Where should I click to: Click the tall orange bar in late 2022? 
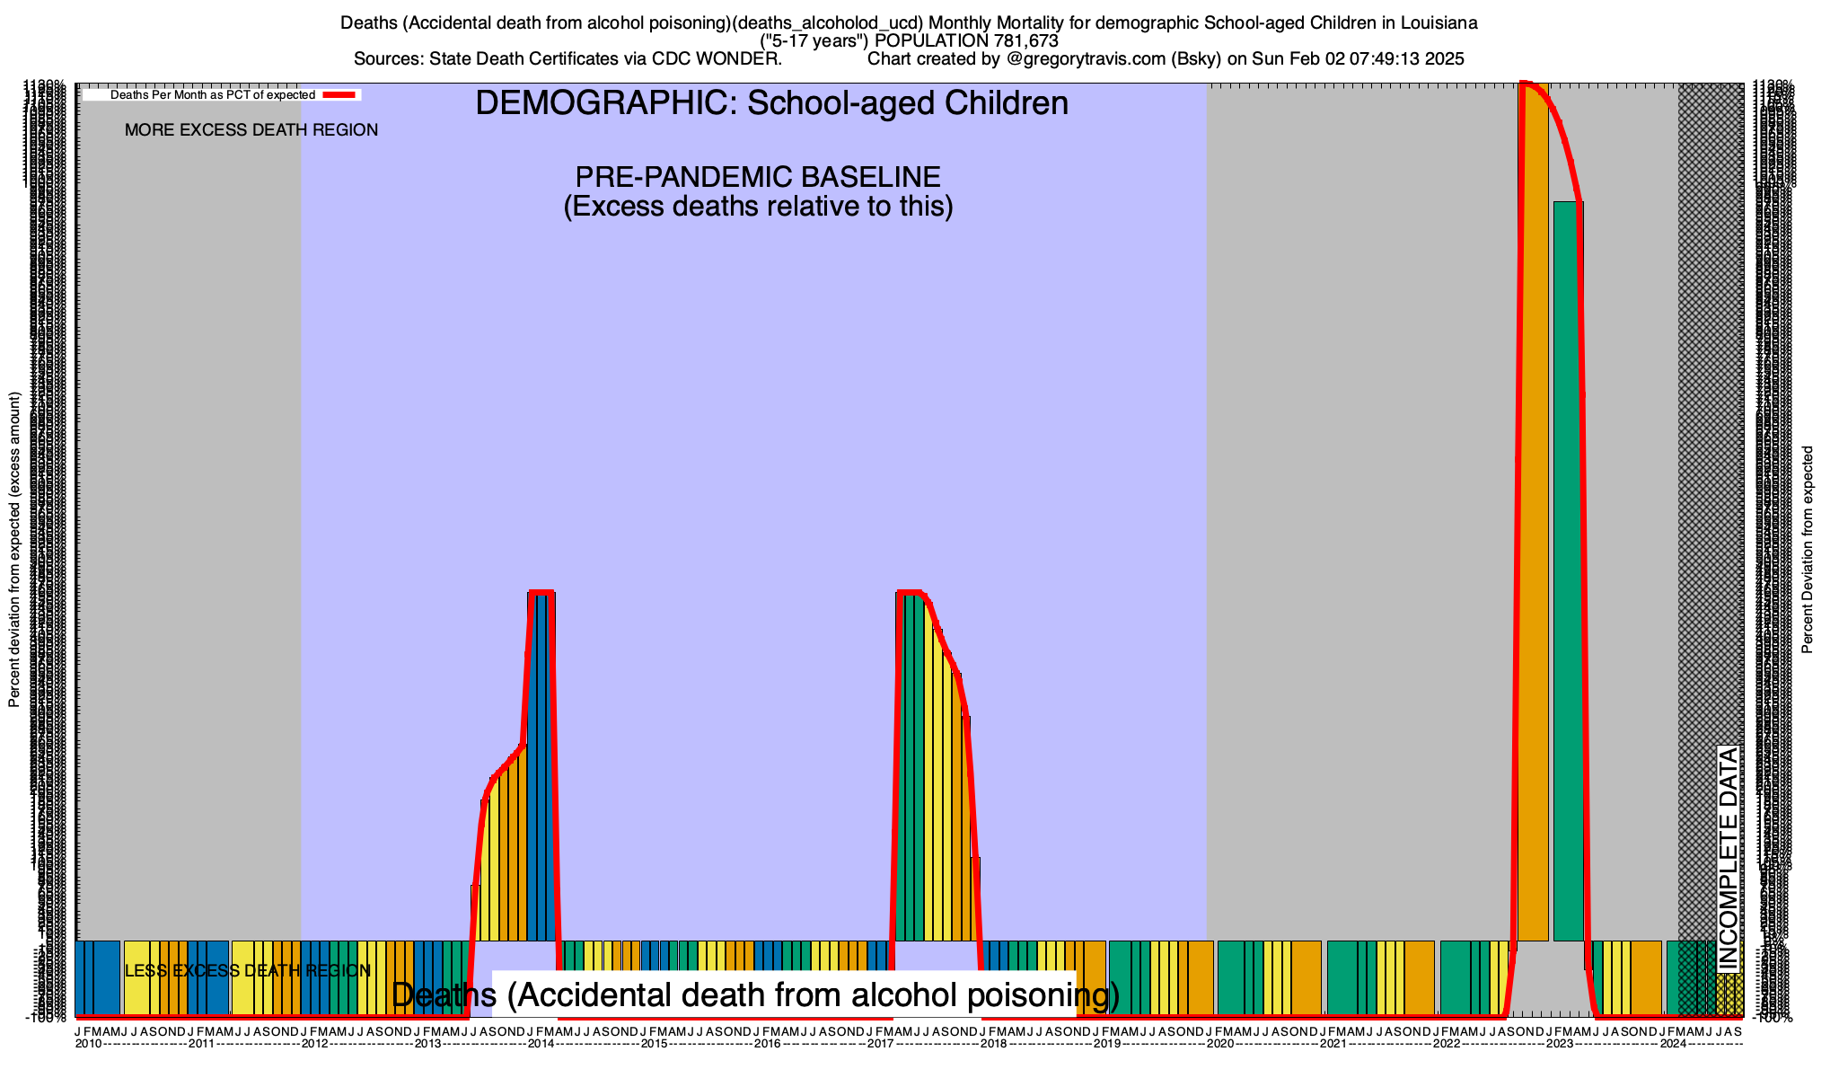pos(1534,512)
